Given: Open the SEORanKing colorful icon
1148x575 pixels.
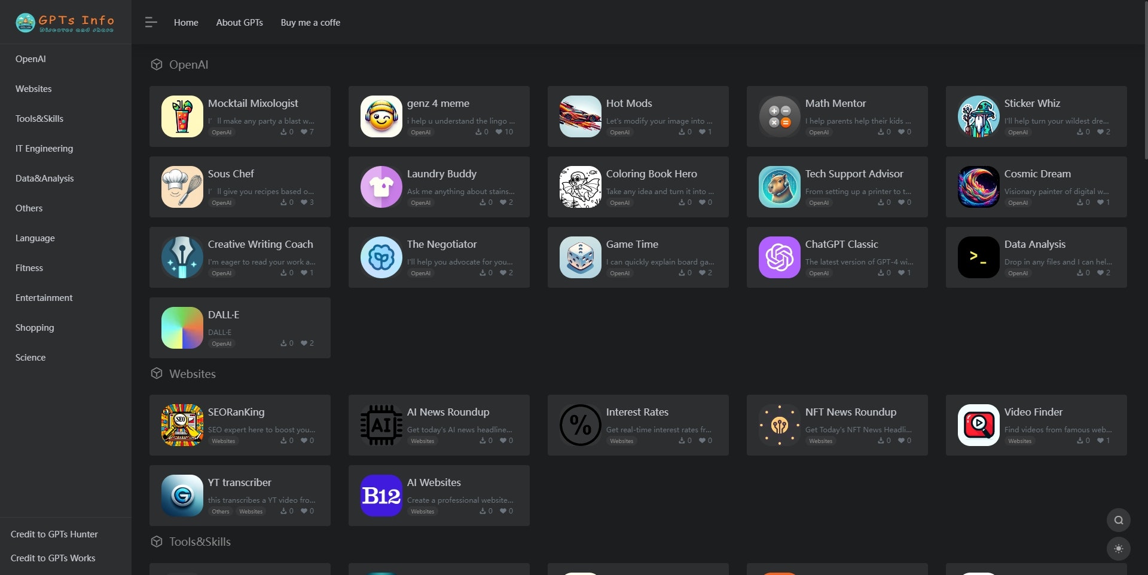Looking at the screenshot, I should (x=182, y=425).
